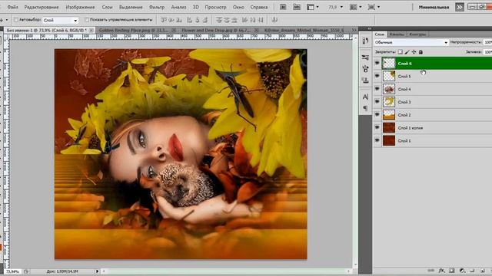Screen dimensions: 492x276
Task: Hide layer Слой 6 via eye icon
Action: coord(377,63)
